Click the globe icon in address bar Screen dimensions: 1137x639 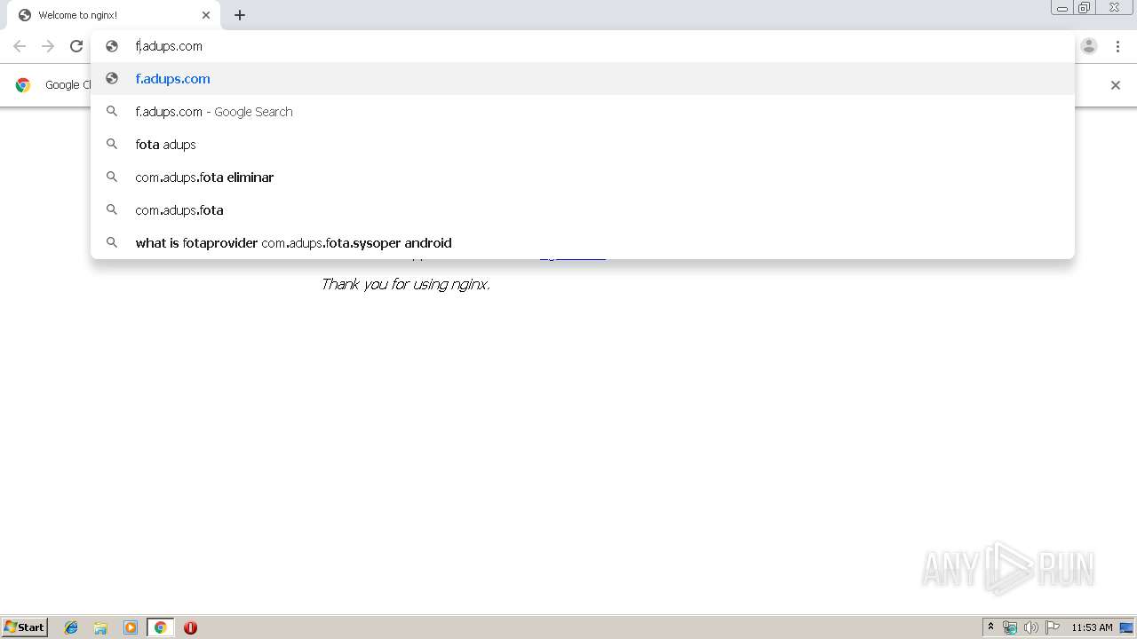112,46
